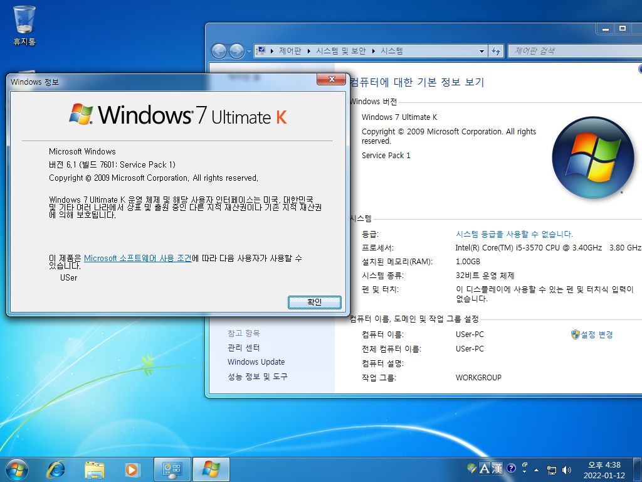Click processor value Intel(R) Core(TM) i5-3570
The image size is (642, 482).
pyautogui.click(x=548, y=247)
